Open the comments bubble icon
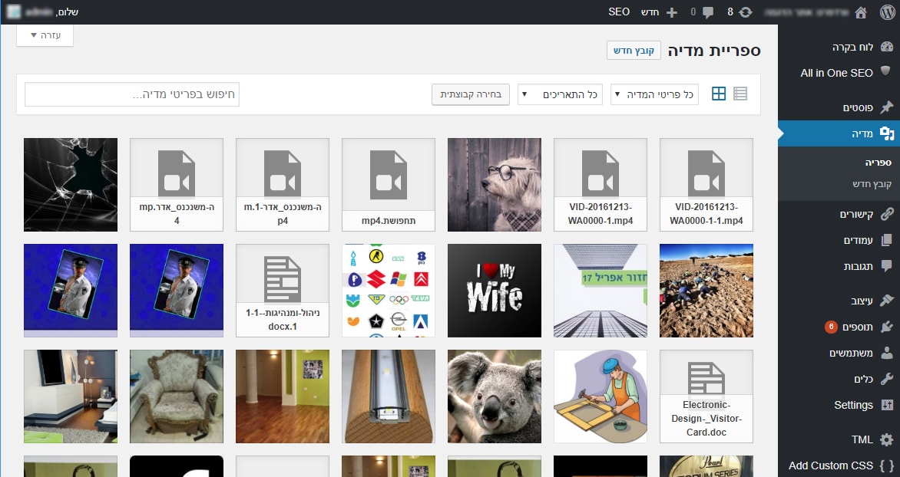The image size is (900, 477). coord(708,12)
